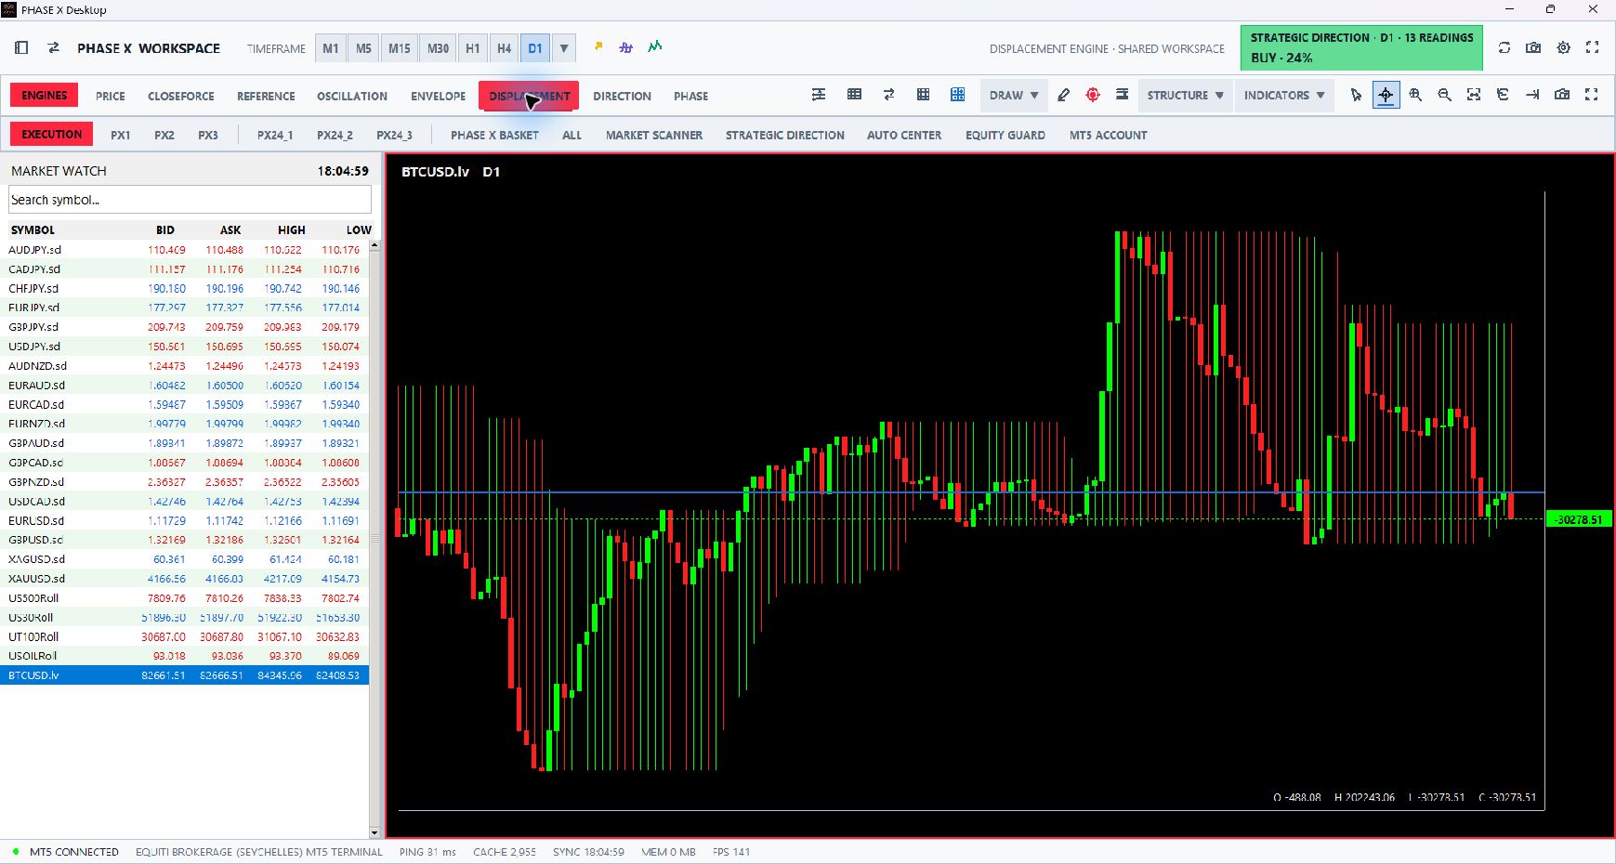Toggle the sidebar panel icon beside Phase X Workspace
Viewport: 1616px width, 864px height.
click(x=22, y=47)
